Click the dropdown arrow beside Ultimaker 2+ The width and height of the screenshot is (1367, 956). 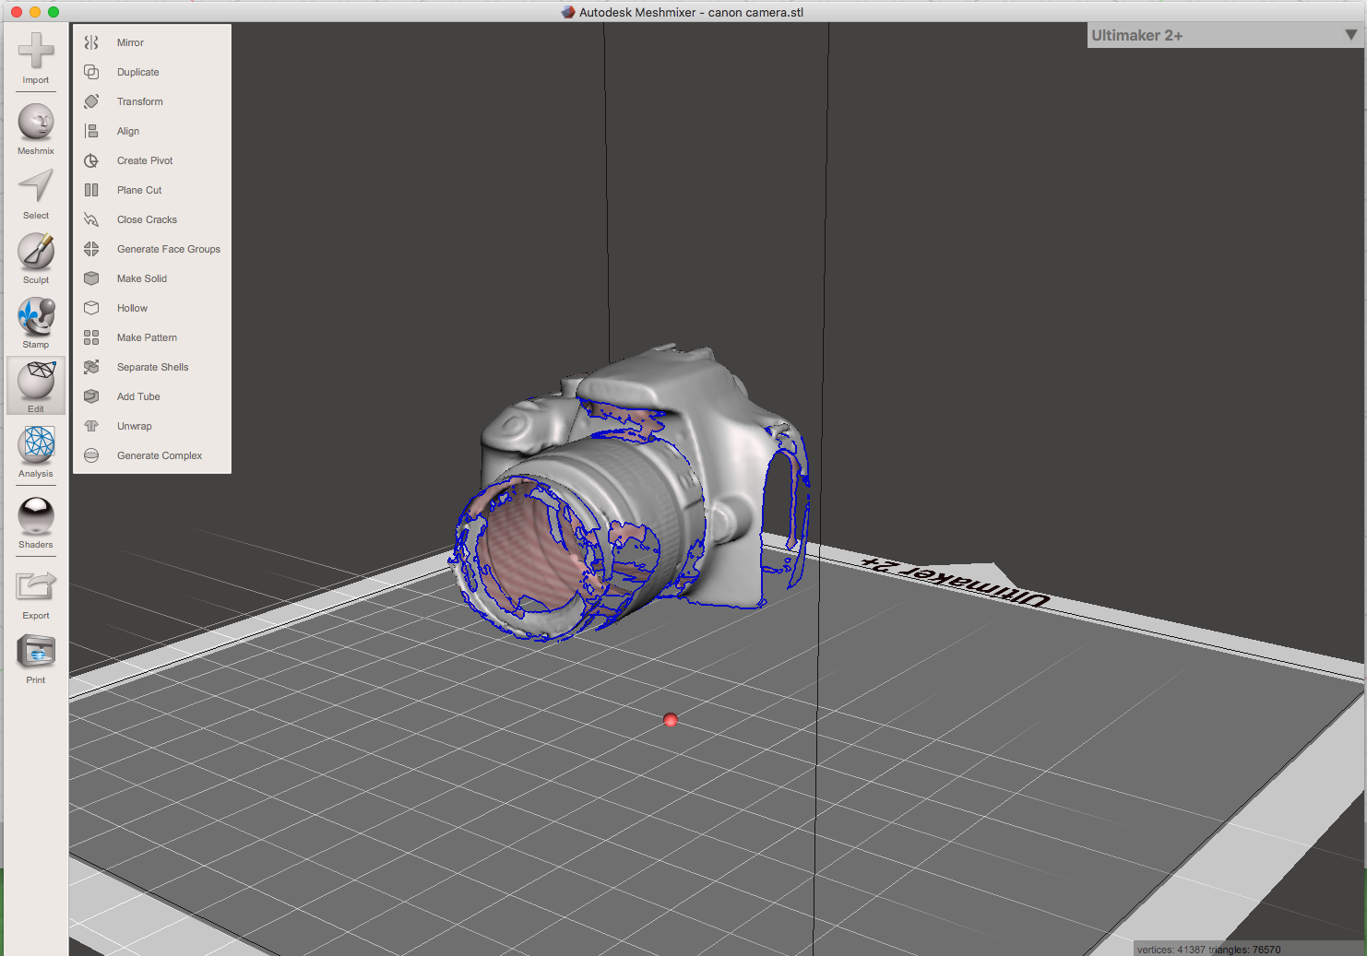pos(1350,35)
